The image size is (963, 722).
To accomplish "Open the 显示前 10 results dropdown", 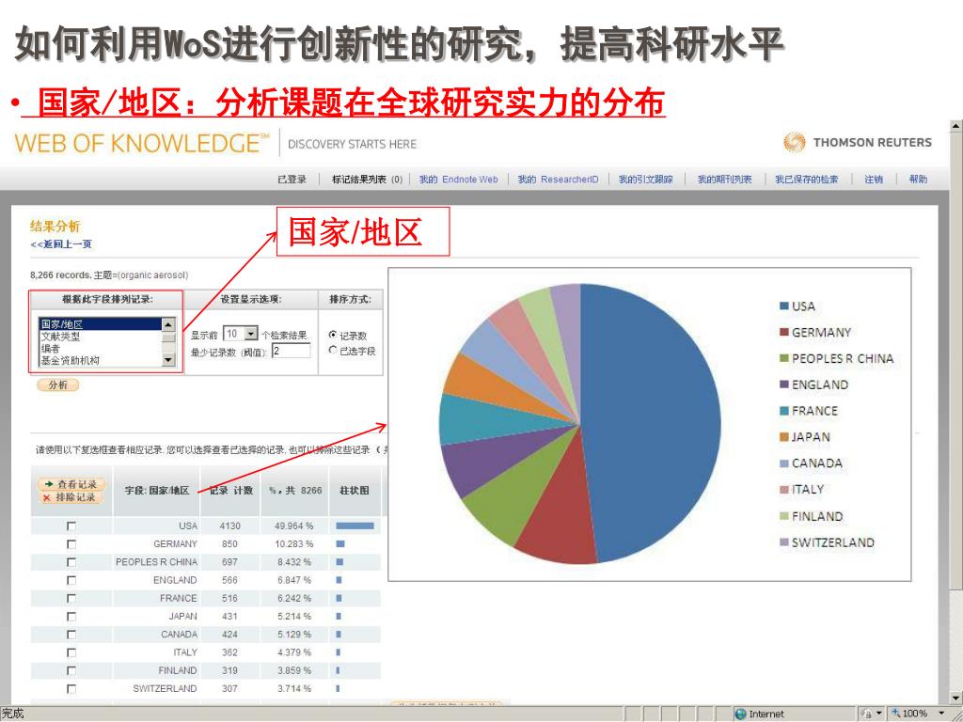I will pos(251,334).
